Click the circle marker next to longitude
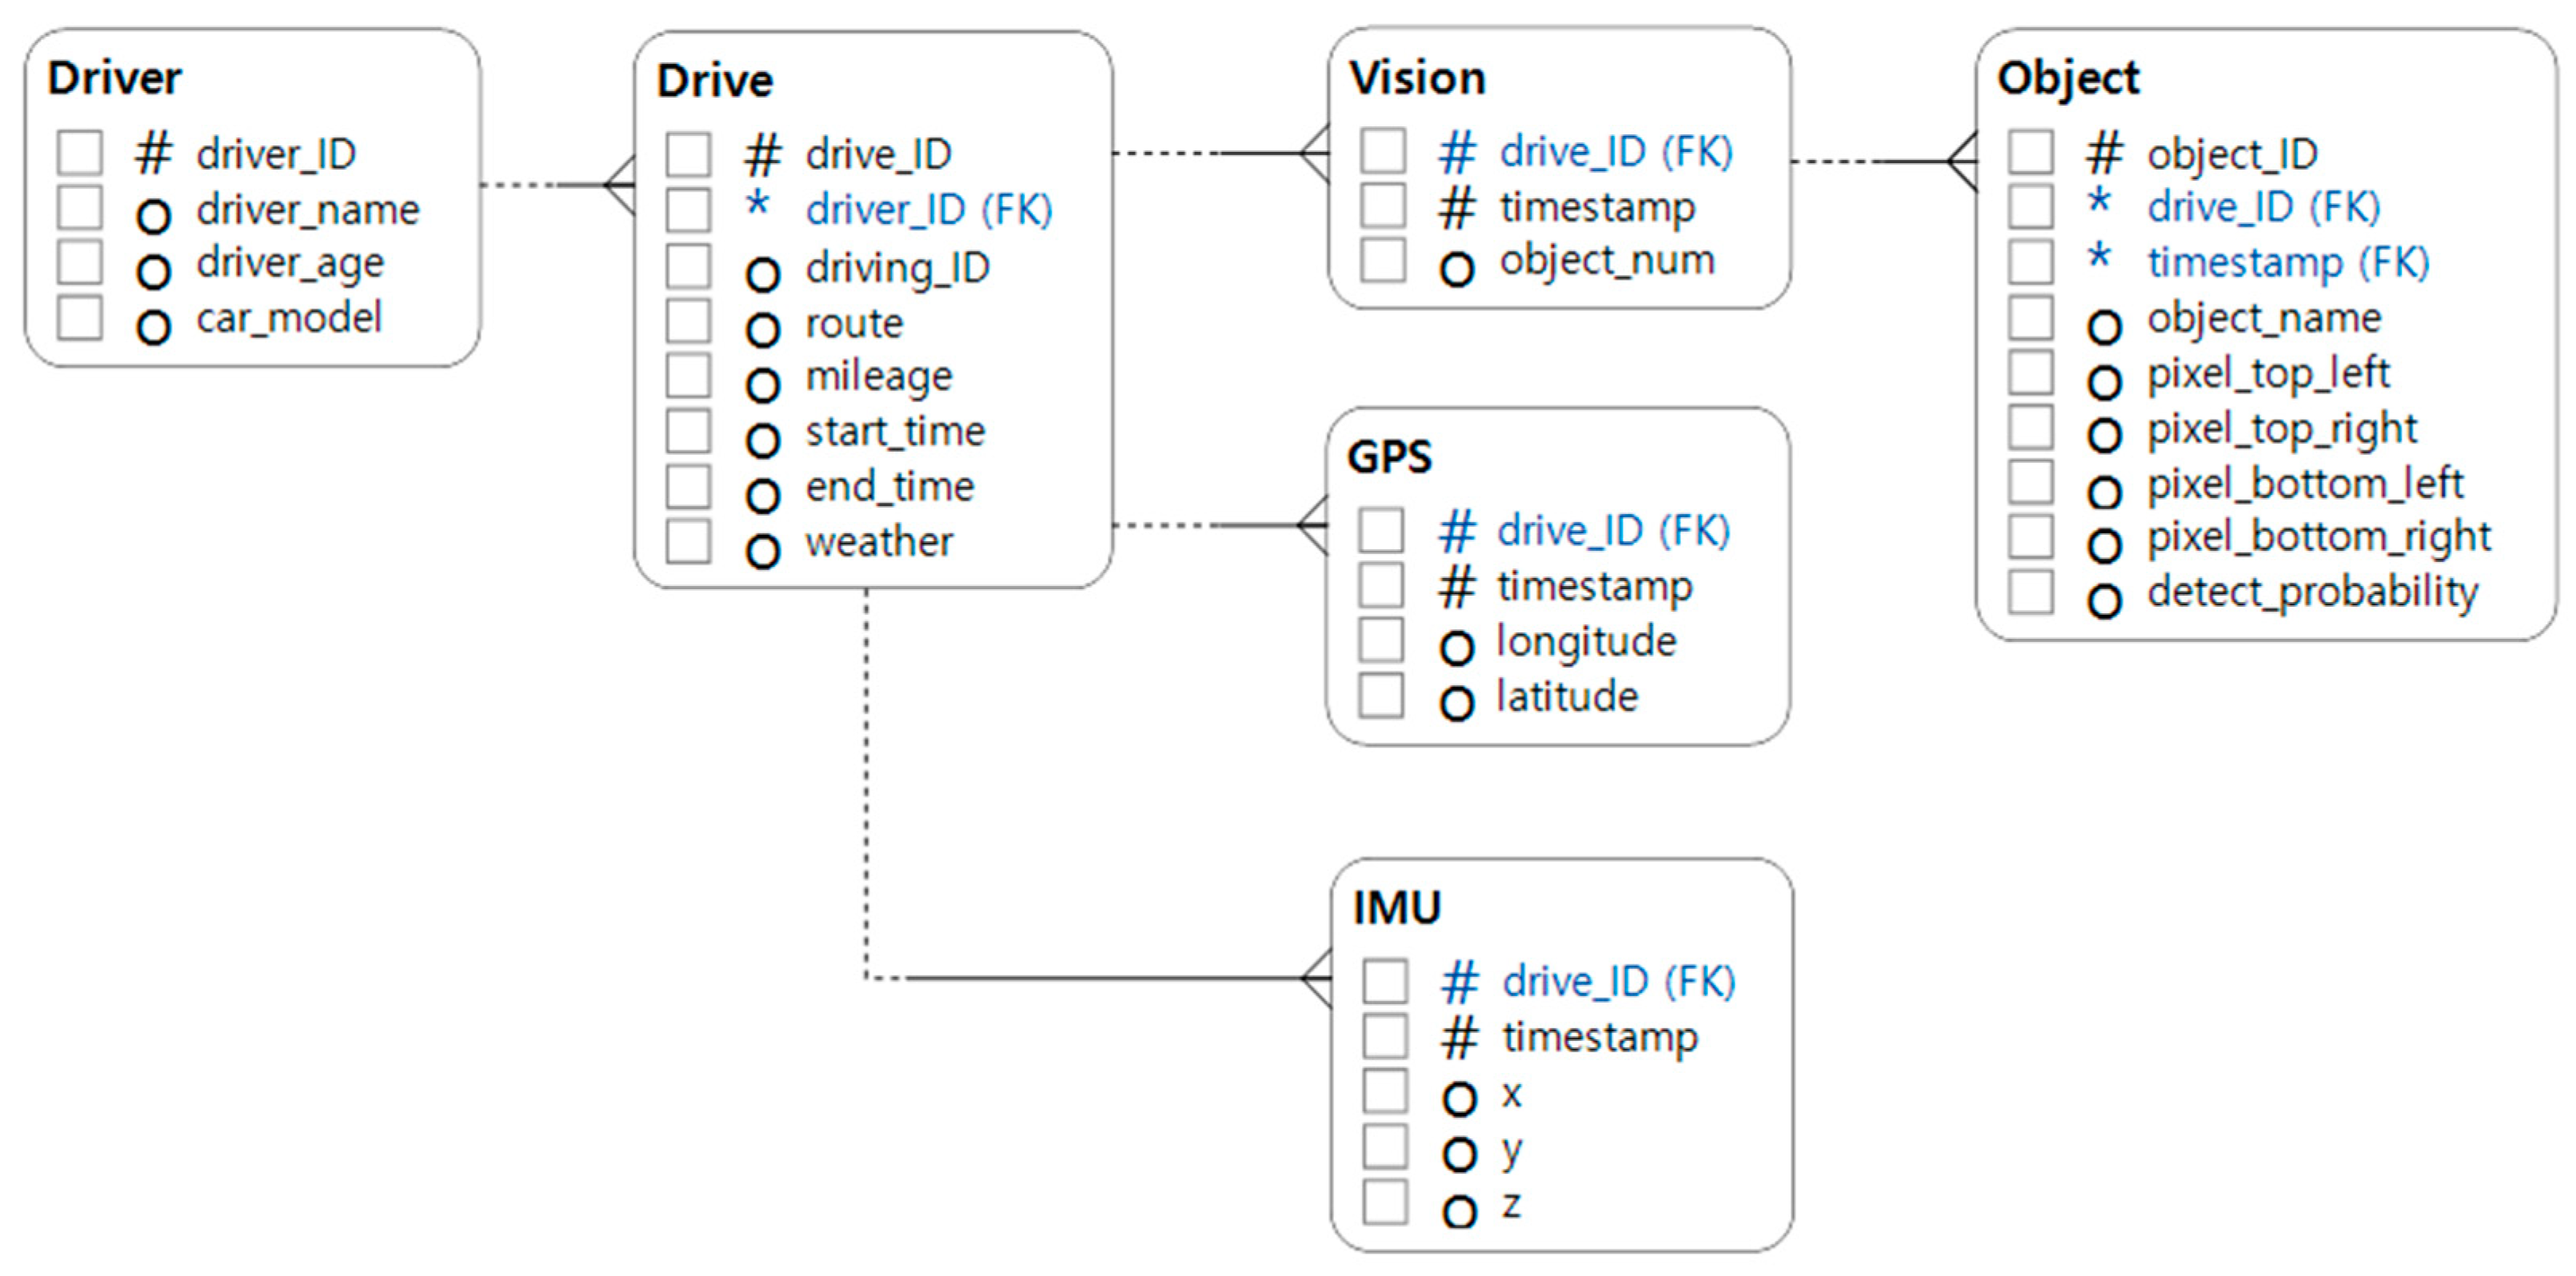2576x1276 pixels. [1456, 648]
